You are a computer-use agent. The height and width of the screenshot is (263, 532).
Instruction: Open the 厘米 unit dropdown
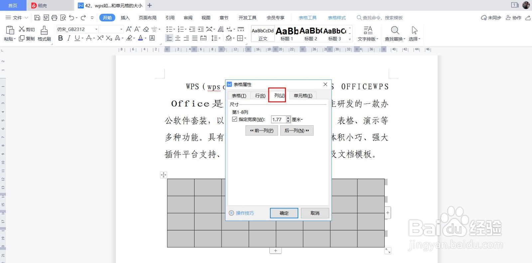(297, 120)
